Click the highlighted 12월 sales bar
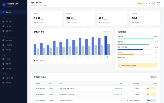The image size is (164, 103). tap(106, 46)
